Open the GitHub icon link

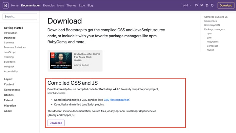tap(196, 6)
